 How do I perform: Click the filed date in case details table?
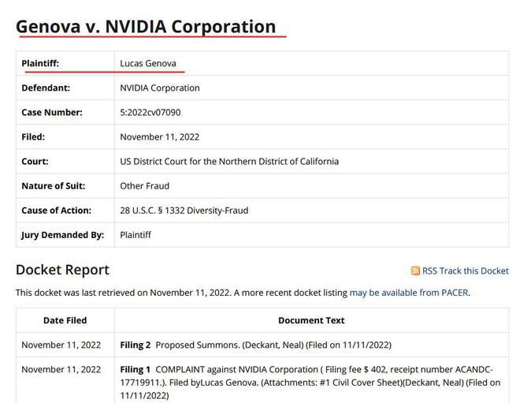pyautogui.click(x=159, y=136)
